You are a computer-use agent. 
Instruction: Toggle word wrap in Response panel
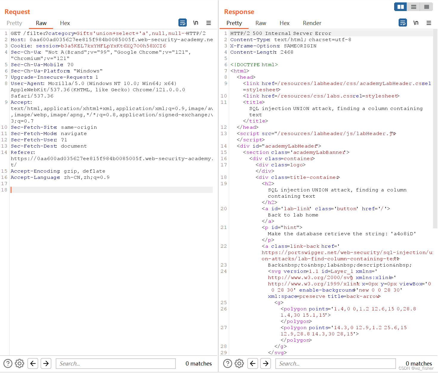click(403, 23)
